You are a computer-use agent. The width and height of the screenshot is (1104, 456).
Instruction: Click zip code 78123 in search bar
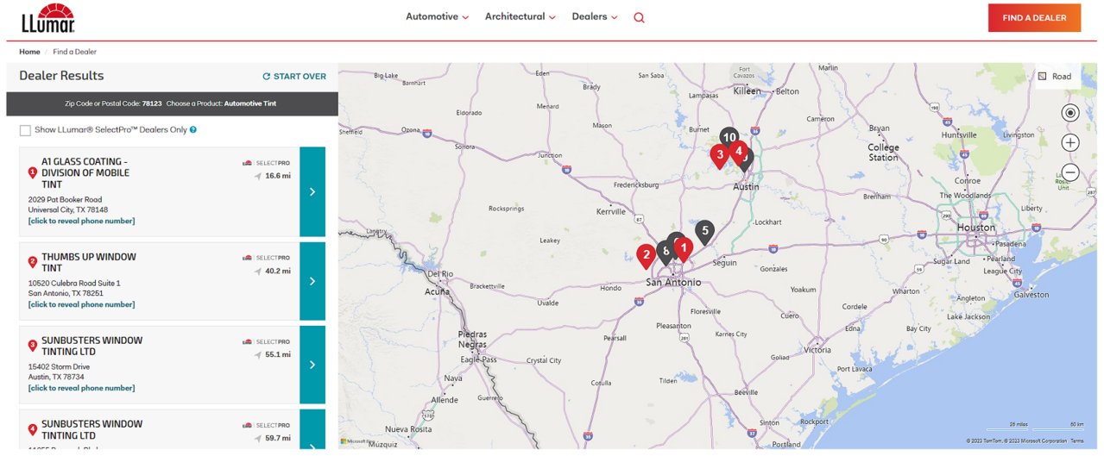click(152, 103)
